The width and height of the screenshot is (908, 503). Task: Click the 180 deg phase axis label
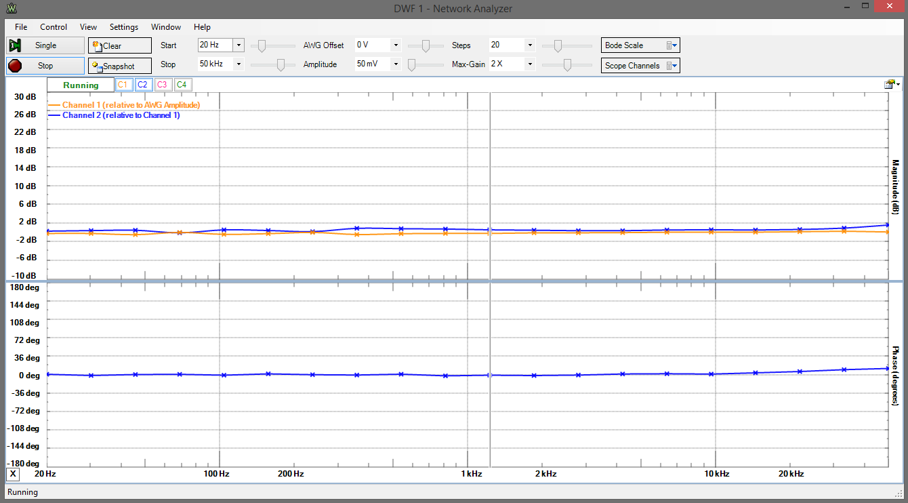tap(24, 287)
